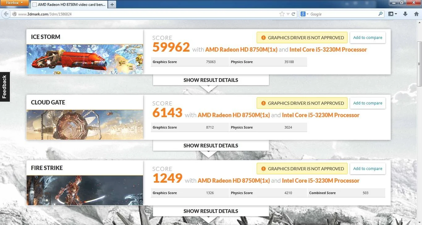Viewport: 422px width, 225px height.
Task: Open AMD Radeon HD 8750M link in Fire Strike
Action: (x=234, y=180)
